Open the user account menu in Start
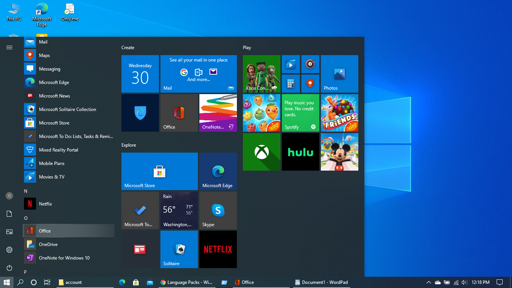This screenshot has height=288, width=512. (9, 196)
